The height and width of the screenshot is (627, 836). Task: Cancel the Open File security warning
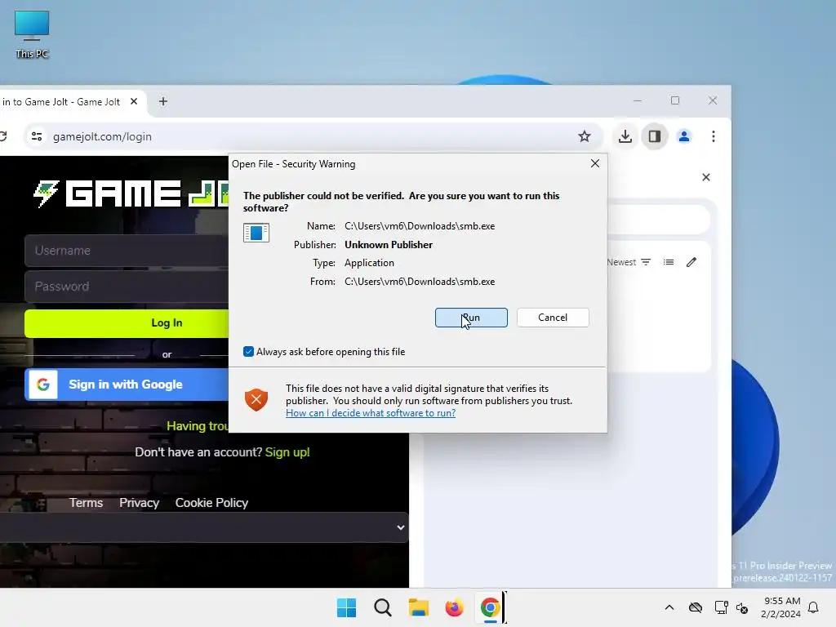tap(553, 318)
